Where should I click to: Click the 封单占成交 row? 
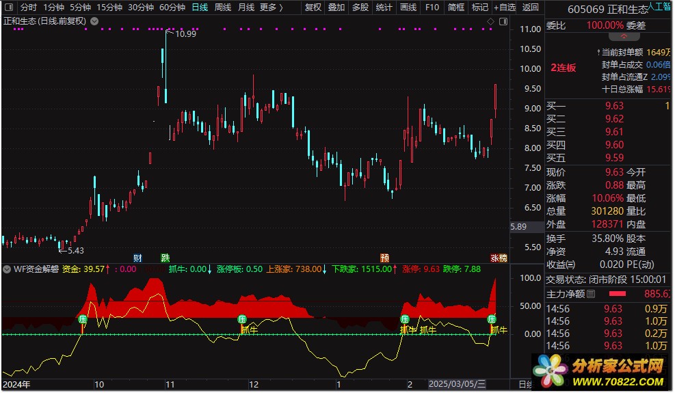pyautogui.click(x=636, y=64)
